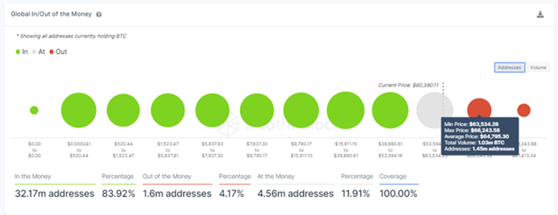
Task: Click the $0.00 to $0.00 axis label
Action: 35,150
